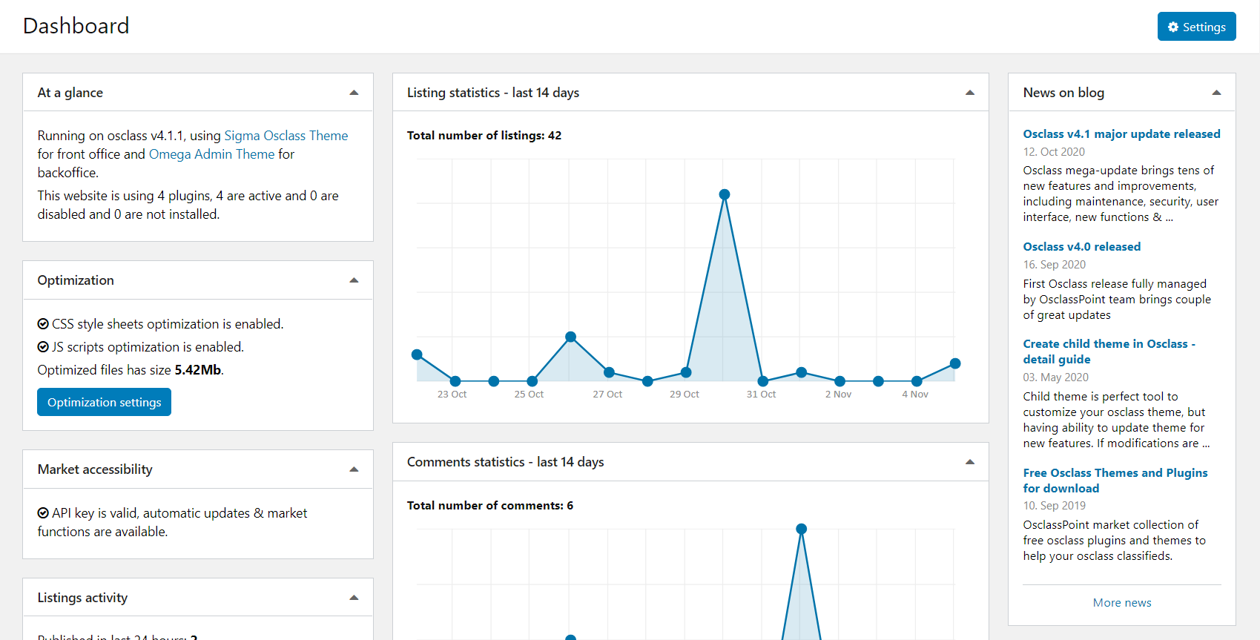The height and width of the screenshot is (640, 1260).
Task: Click the '27 Oct' axis label
Action: coord(607,395)
